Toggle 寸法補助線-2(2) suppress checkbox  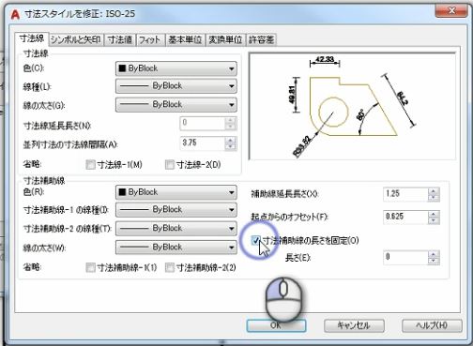coord(170,267)
